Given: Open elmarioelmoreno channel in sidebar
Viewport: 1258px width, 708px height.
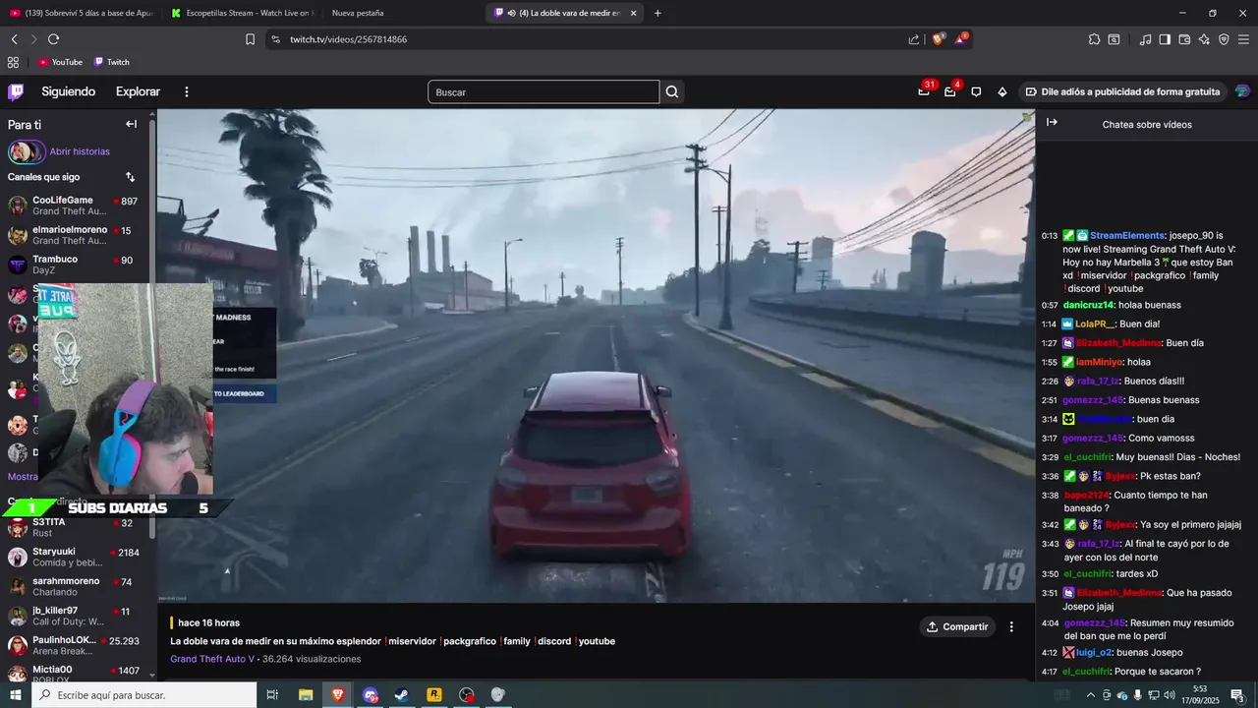Looking at the screenshot, I should coord(74,235).
